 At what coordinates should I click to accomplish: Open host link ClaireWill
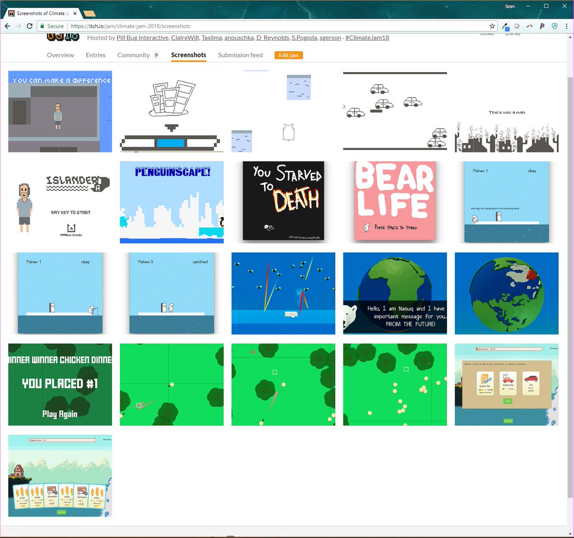185,37
